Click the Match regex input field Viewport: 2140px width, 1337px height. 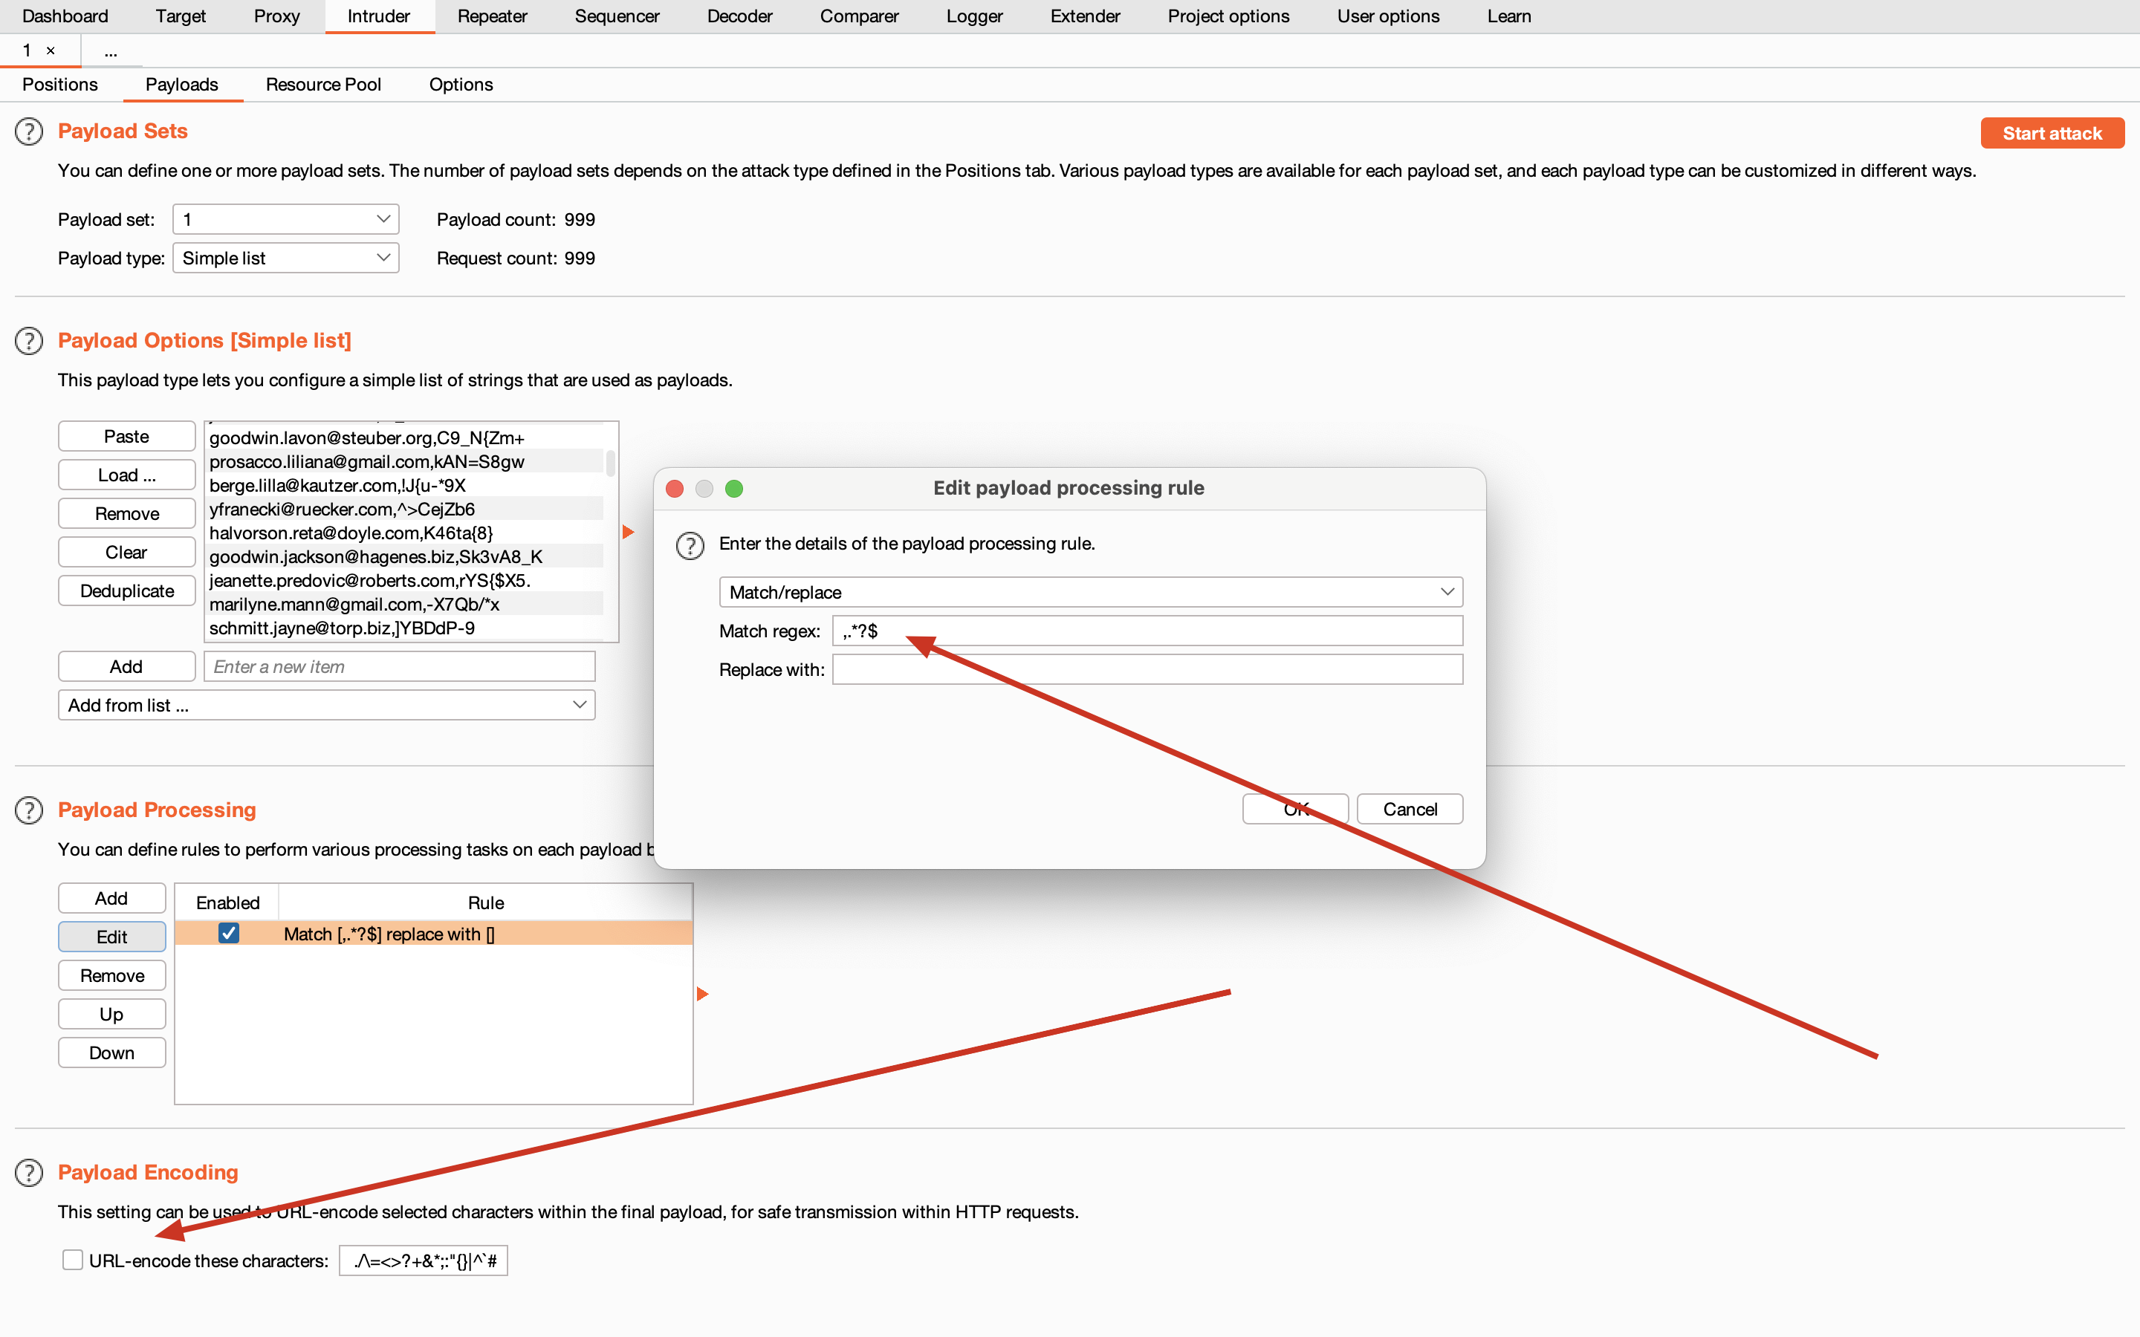click(x=1147, y=631)
